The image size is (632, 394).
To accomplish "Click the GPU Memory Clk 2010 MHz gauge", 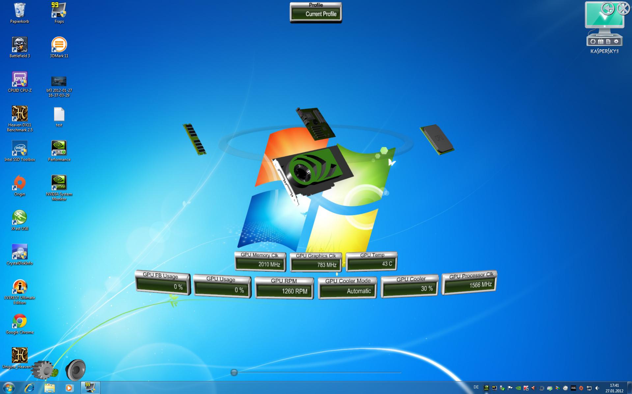I will [x=260, y=261].
